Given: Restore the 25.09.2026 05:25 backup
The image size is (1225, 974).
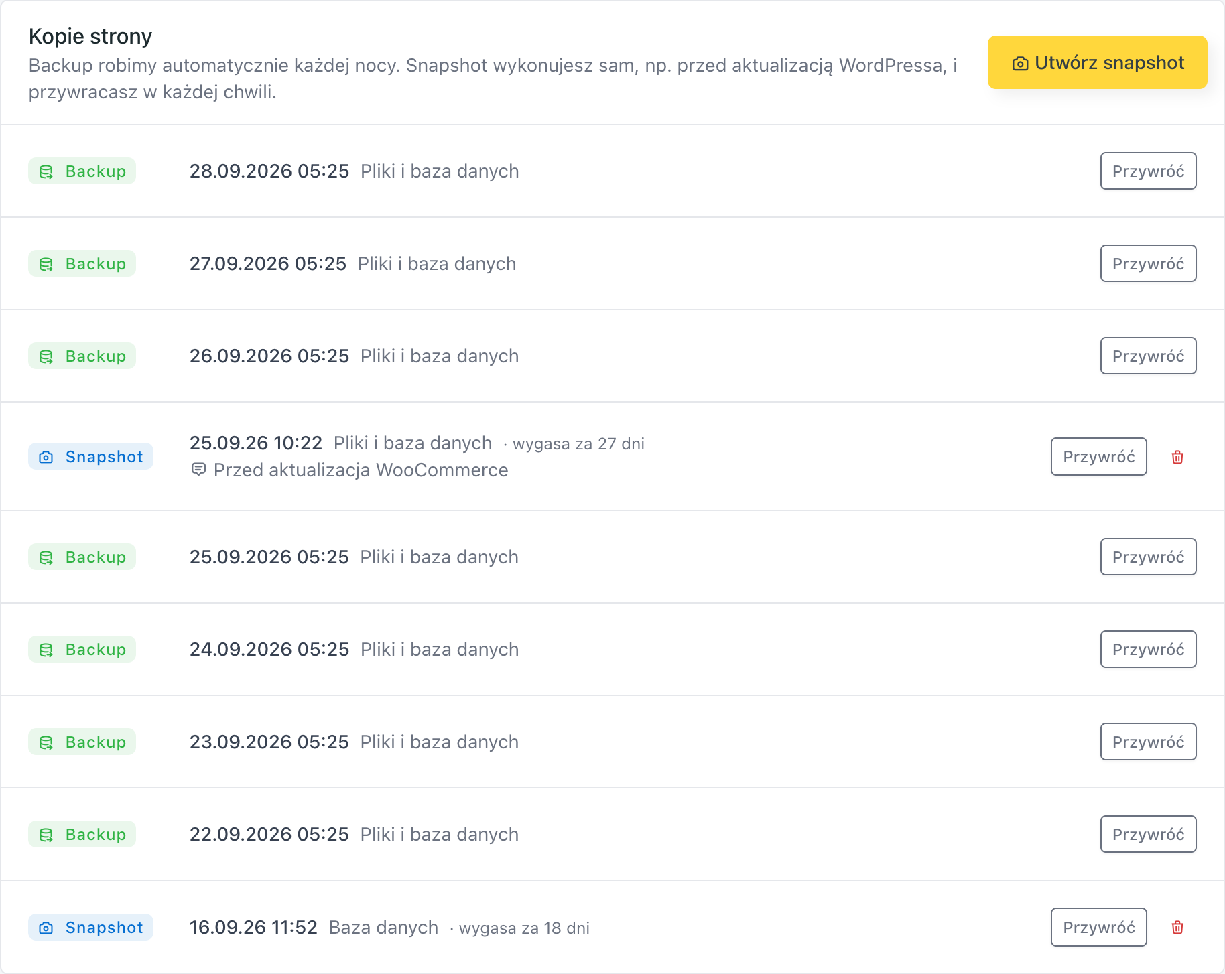Looking at the screenshot, I should point(1148,557).
